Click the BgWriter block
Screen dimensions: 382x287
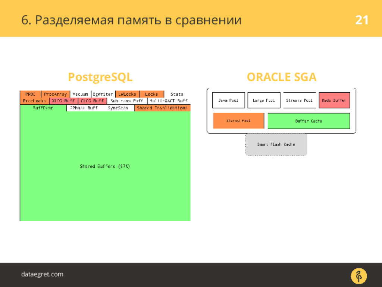[103, 94]
